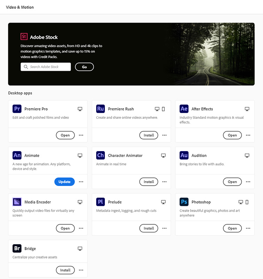Click the Animate An icon
This screenshot has height=279, width=263.
[x=17, y=155]
